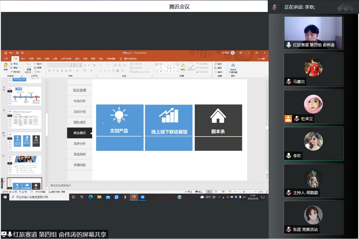This screenshot has width=359, height=239.
Task: Open the 百度网盘 ribbon tab
Action: 111,59
